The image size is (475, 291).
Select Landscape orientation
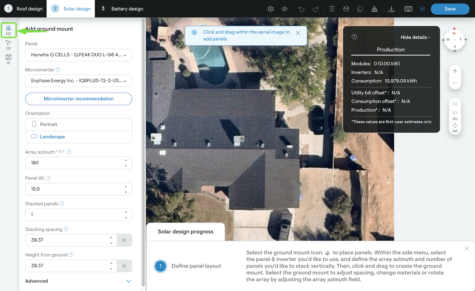point(79,137)
